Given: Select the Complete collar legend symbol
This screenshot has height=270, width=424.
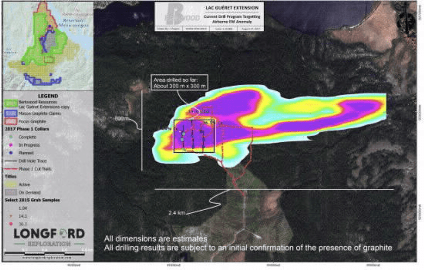Looking at the screenshot, I should 10,137.
